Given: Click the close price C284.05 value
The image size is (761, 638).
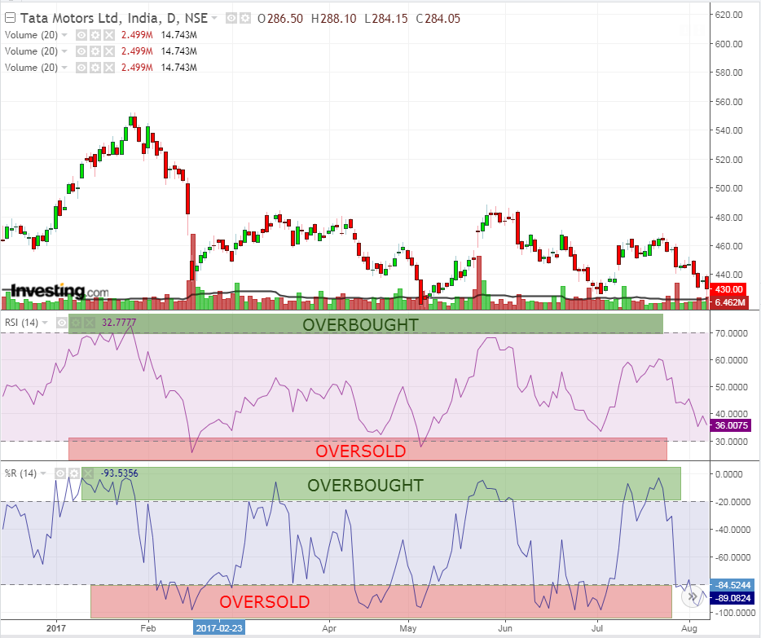Looking at the screenshot, I should (438, 19).
